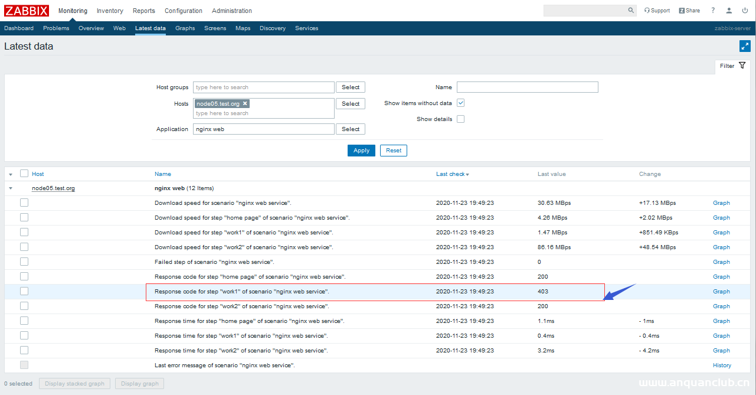Collapse all hosts via leftmost header arrow
756x395 pixels.
click(11, 174)
